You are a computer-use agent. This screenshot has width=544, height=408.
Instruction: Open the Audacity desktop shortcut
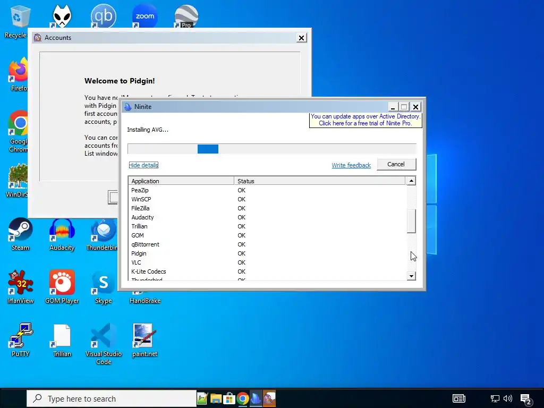(x=62, y=234)
